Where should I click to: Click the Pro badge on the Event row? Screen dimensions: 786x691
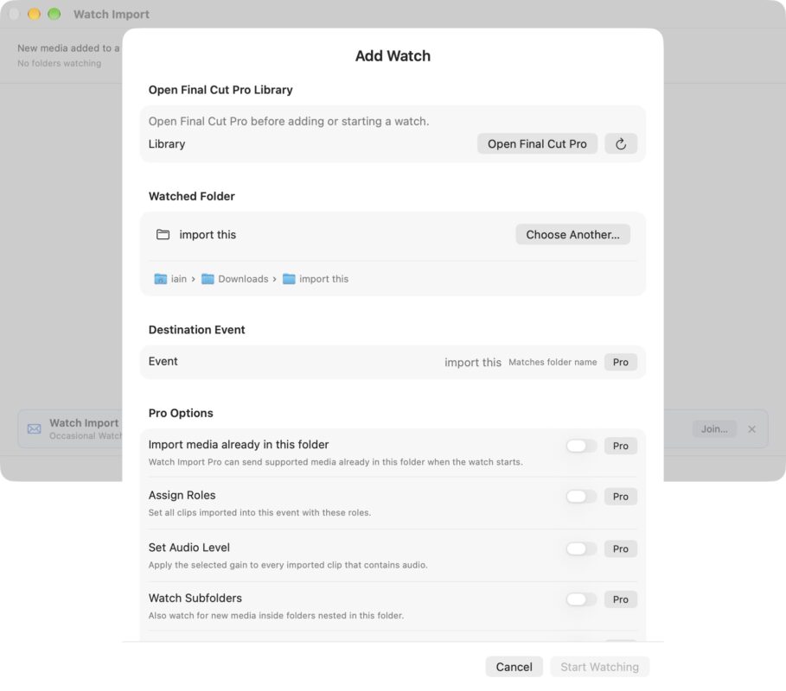621,362
